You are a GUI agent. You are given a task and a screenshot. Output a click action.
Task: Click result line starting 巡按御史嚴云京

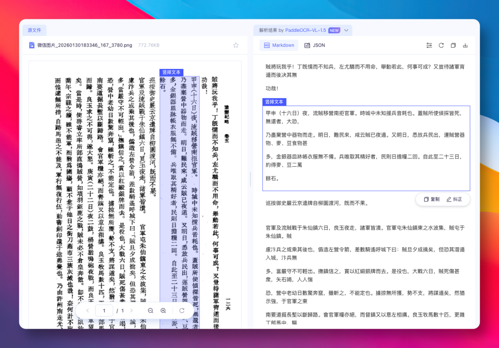[317, 203]
